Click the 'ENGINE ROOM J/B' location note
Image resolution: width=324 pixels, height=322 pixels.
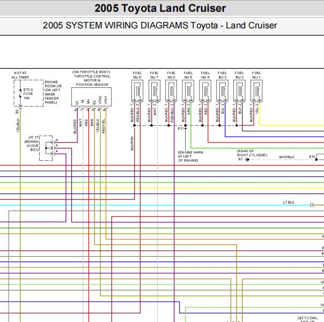(53, 92)
